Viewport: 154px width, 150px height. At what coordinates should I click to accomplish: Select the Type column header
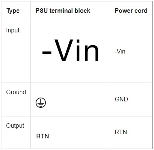click(13, 11)
